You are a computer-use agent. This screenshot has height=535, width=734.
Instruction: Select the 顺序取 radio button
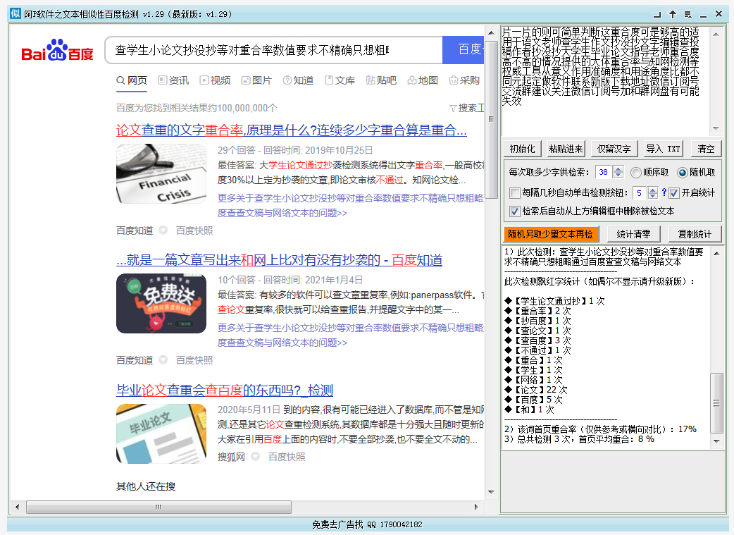click(x=635, y=173)
